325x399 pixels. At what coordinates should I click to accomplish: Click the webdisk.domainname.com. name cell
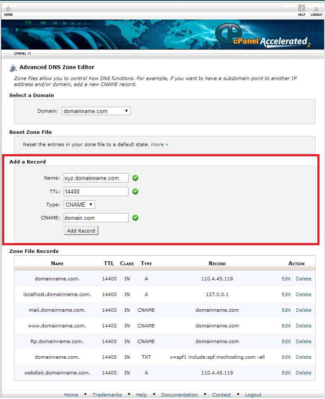pos(57,373)
